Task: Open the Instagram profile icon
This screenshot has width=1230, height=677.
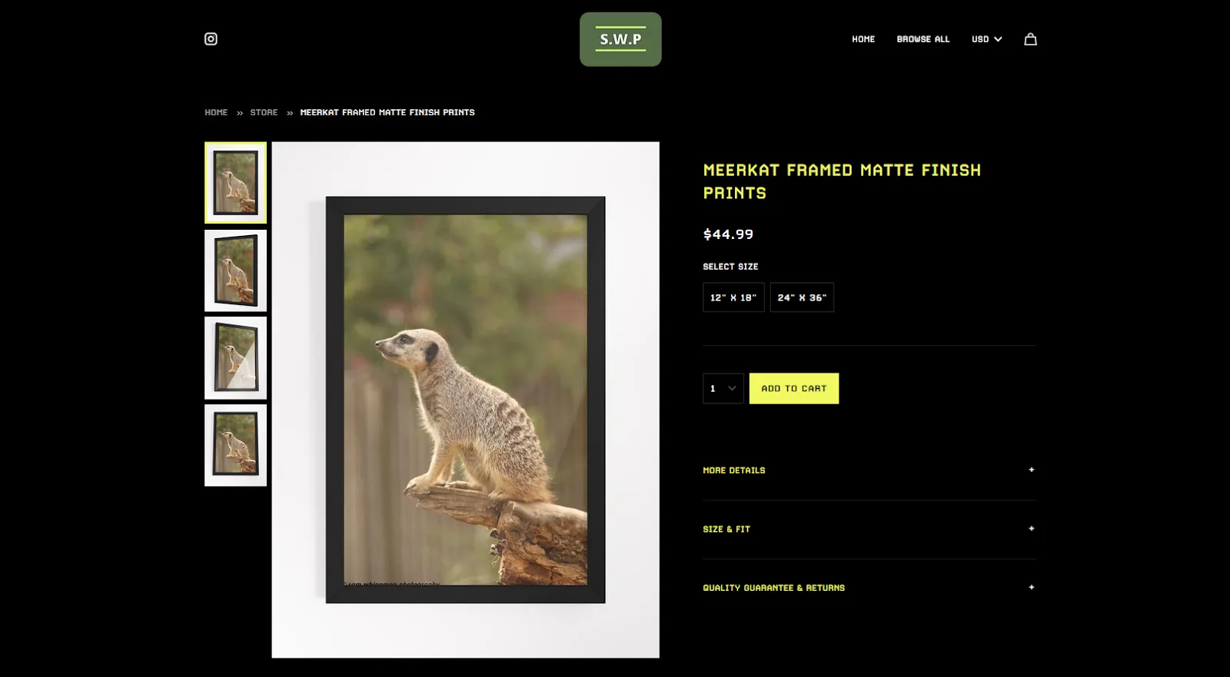Action: (x=211, y=39)
